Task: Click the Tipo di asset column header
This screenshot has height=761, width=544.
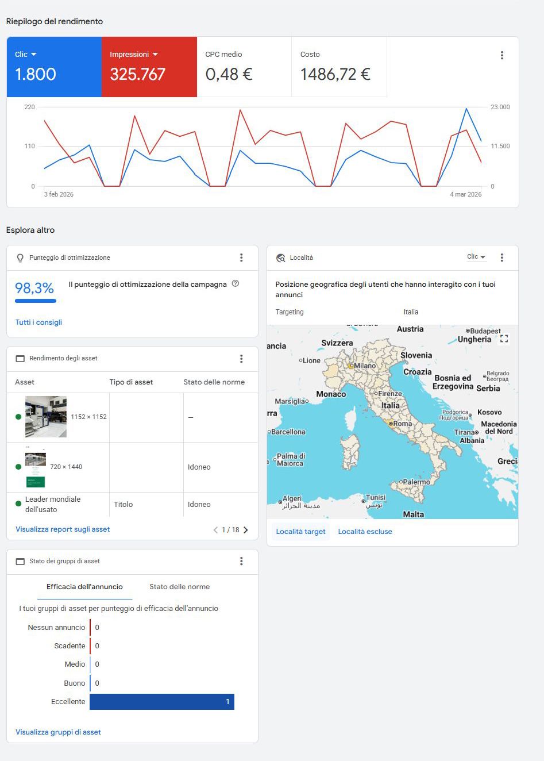Action: [x=131, y=382]
